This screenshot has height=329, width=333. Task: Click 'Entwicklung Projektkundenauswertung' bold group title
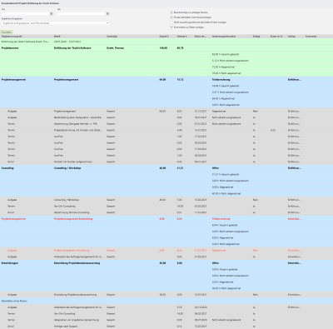pyautogui.click(x=77, y=263)
